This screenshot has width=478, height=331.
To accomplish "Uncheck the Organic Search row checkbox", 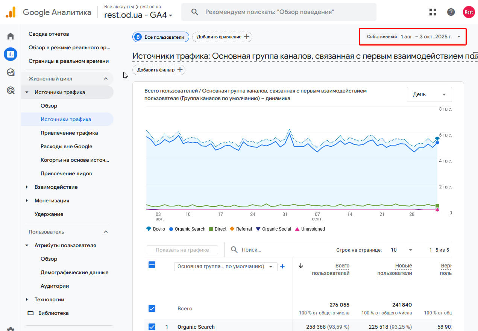I will click(152, 327).
